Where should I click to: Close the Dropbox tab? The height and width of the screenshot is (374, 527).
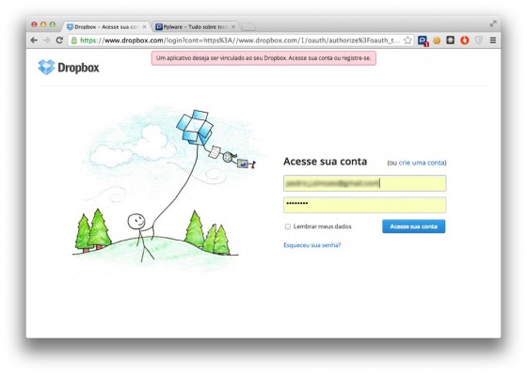pyautogui.click(x=145, y=27)
